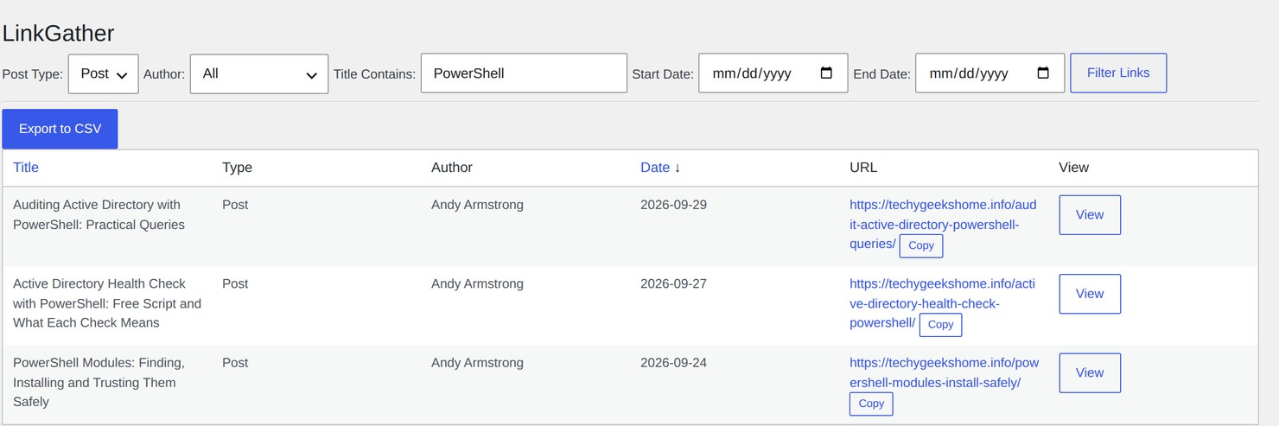This screenshot has height=426, width=1279.
Task: Focus the Start Date input field
Action: coord(773,73)
